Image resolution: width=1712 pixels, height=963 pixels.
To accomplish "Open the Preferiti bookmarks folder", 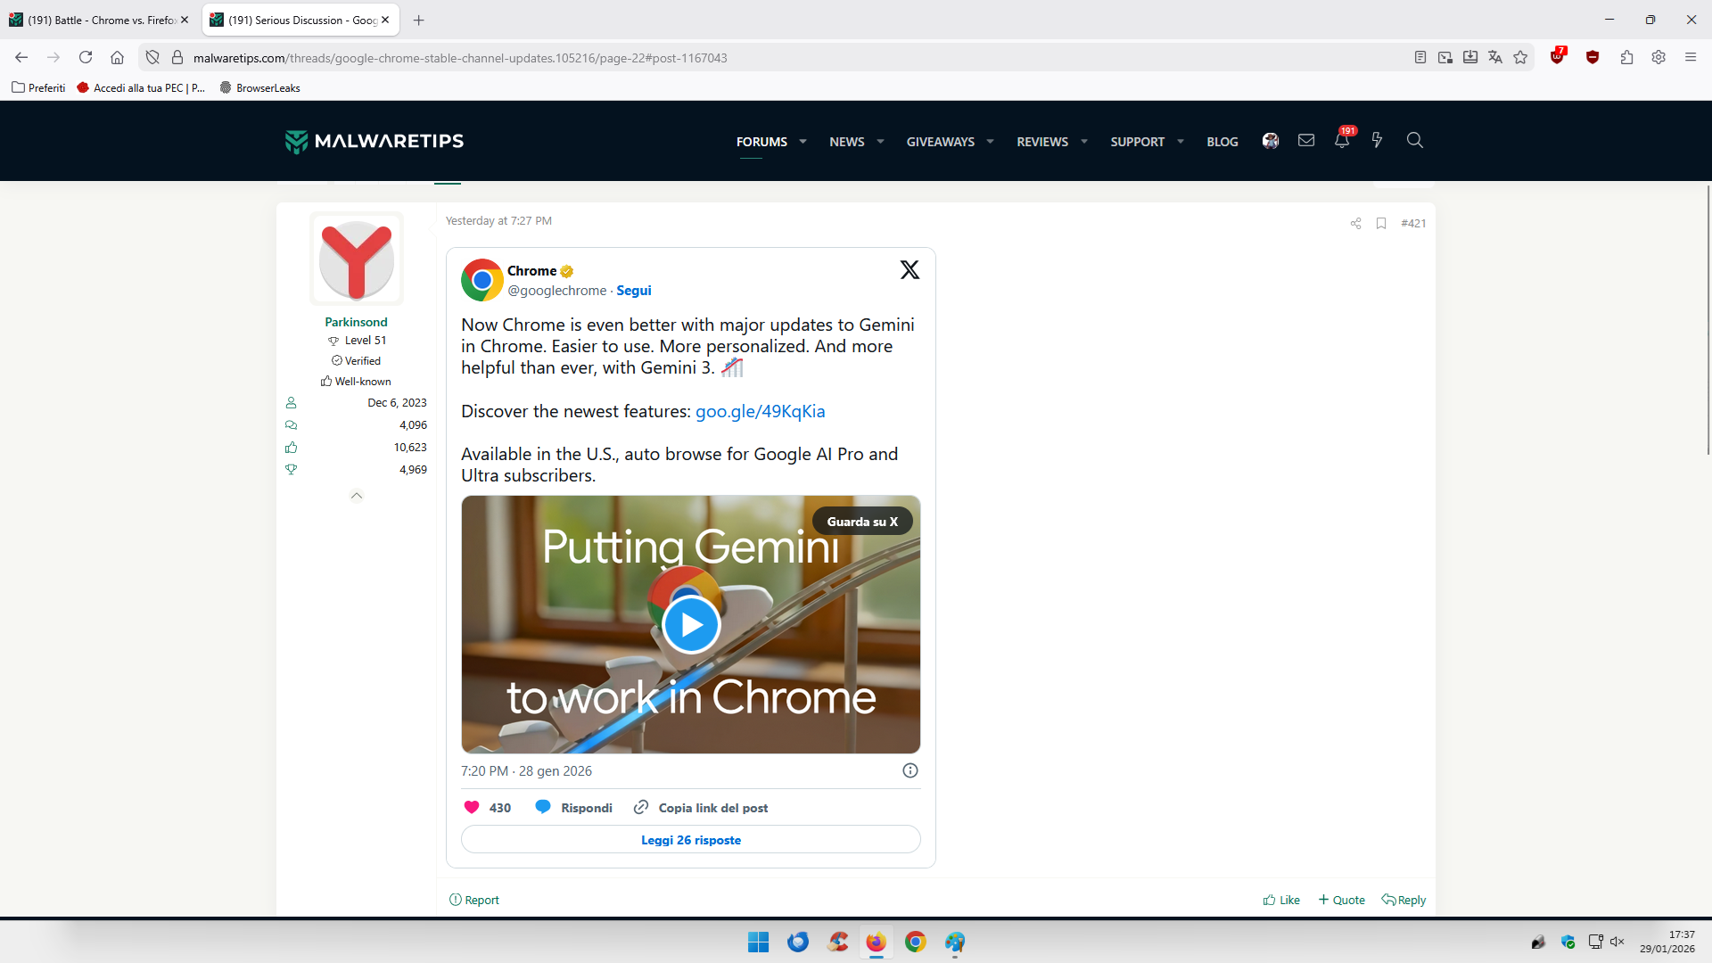I will click(x=38, y=87).
